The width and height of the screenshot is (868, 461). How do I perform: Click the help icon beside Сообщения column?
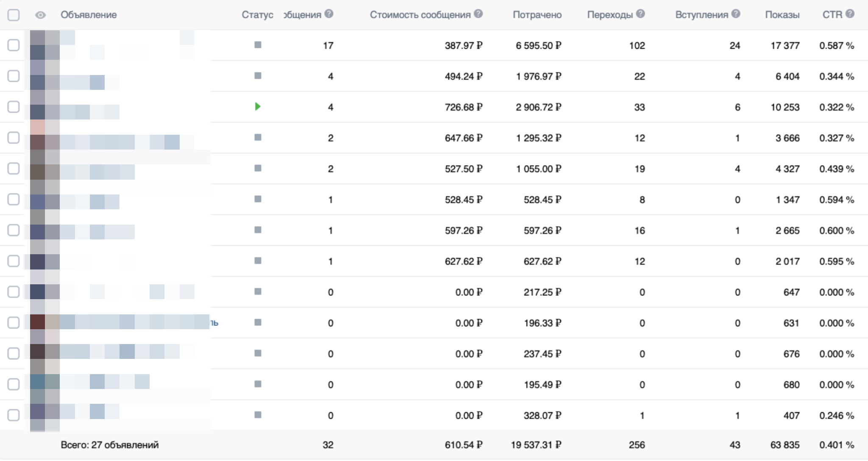click(x=329, y=14)
